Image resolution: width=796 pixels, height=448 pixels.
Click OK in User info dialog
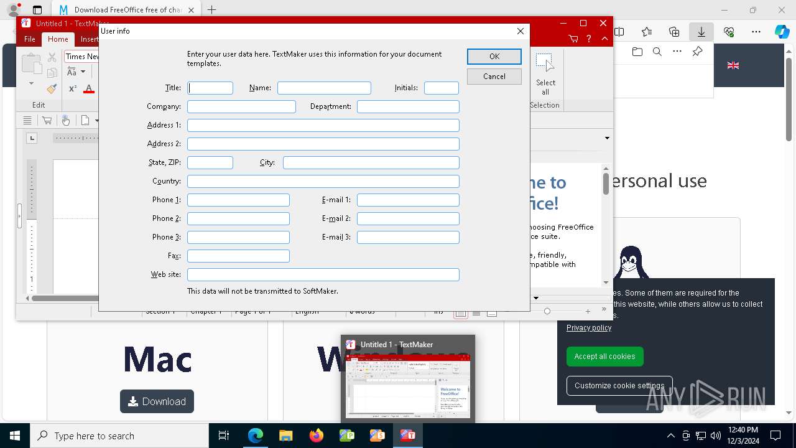tap(494, 57)
